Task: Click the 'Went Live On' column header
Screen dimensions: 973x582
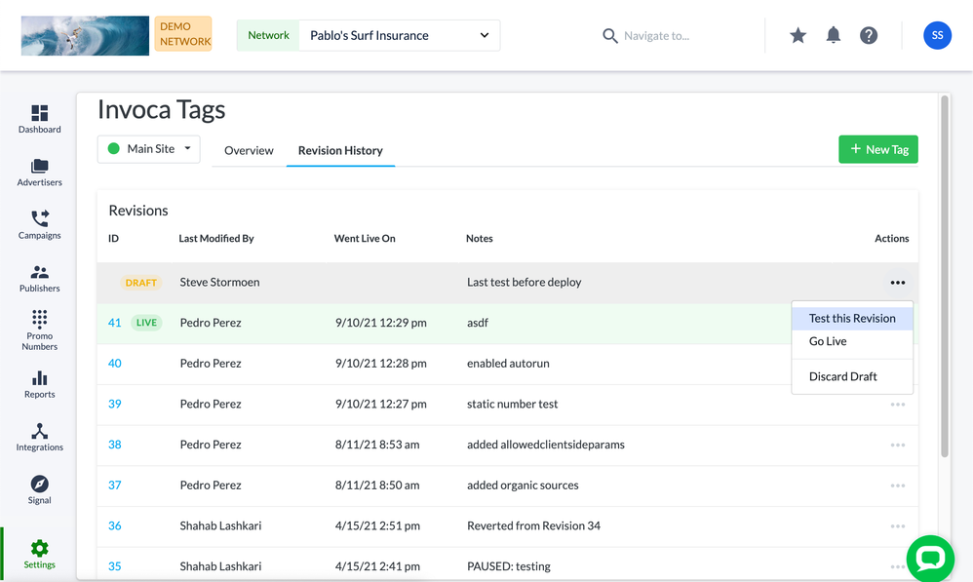Action: 365,238
